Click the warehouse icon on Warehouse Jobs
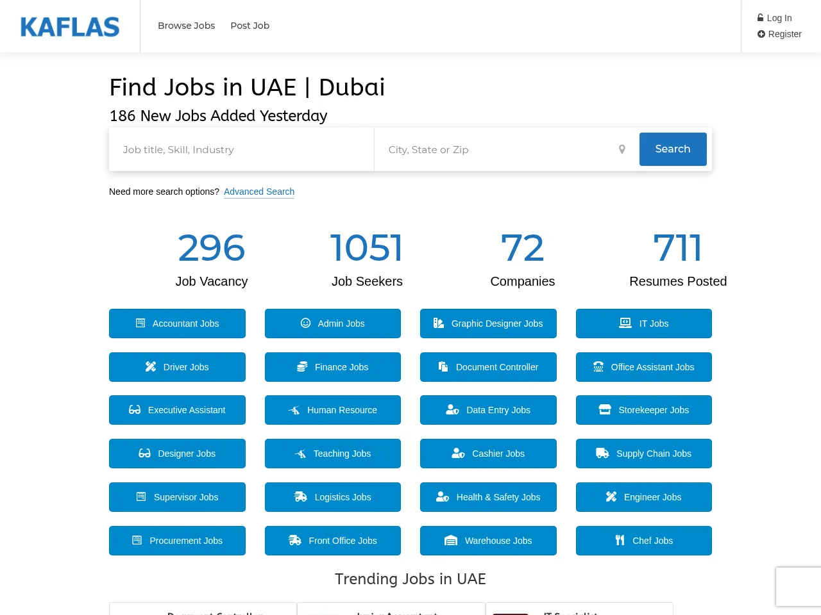The height and width of the screenshot is (615, 821). (451, 540)
